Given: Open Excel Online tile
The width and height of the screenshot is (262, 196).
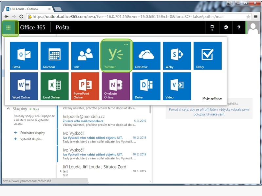Looking at the screenshot, I should point(54,86).
